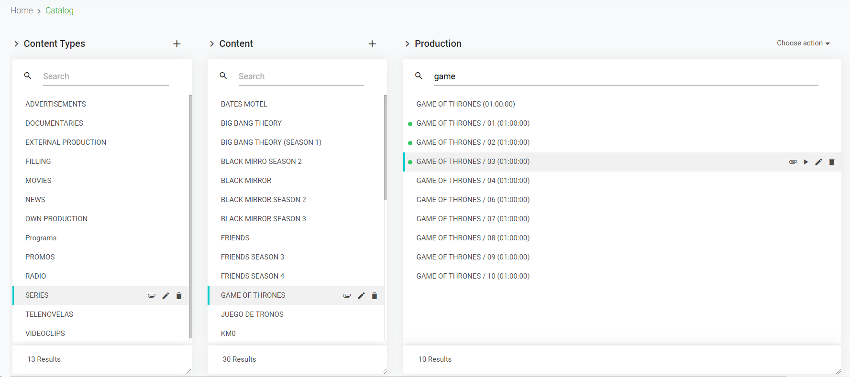
Task: Open the Catalog breadcrumb link
Action: (59, 11)
